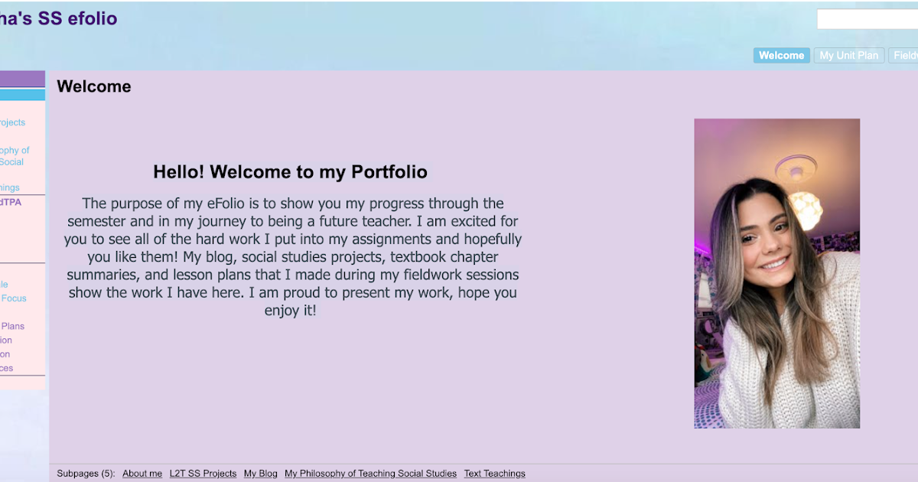The image size is (918, 482).
Task: Click the Projects link in the sidebar
Action: click(x=11, y=122)
